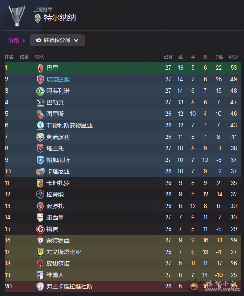The width and height of the screenshot is (244, 296).
Task: Select the 弗兰卡维拉维杜斯 table row
Action: (123, 287)
